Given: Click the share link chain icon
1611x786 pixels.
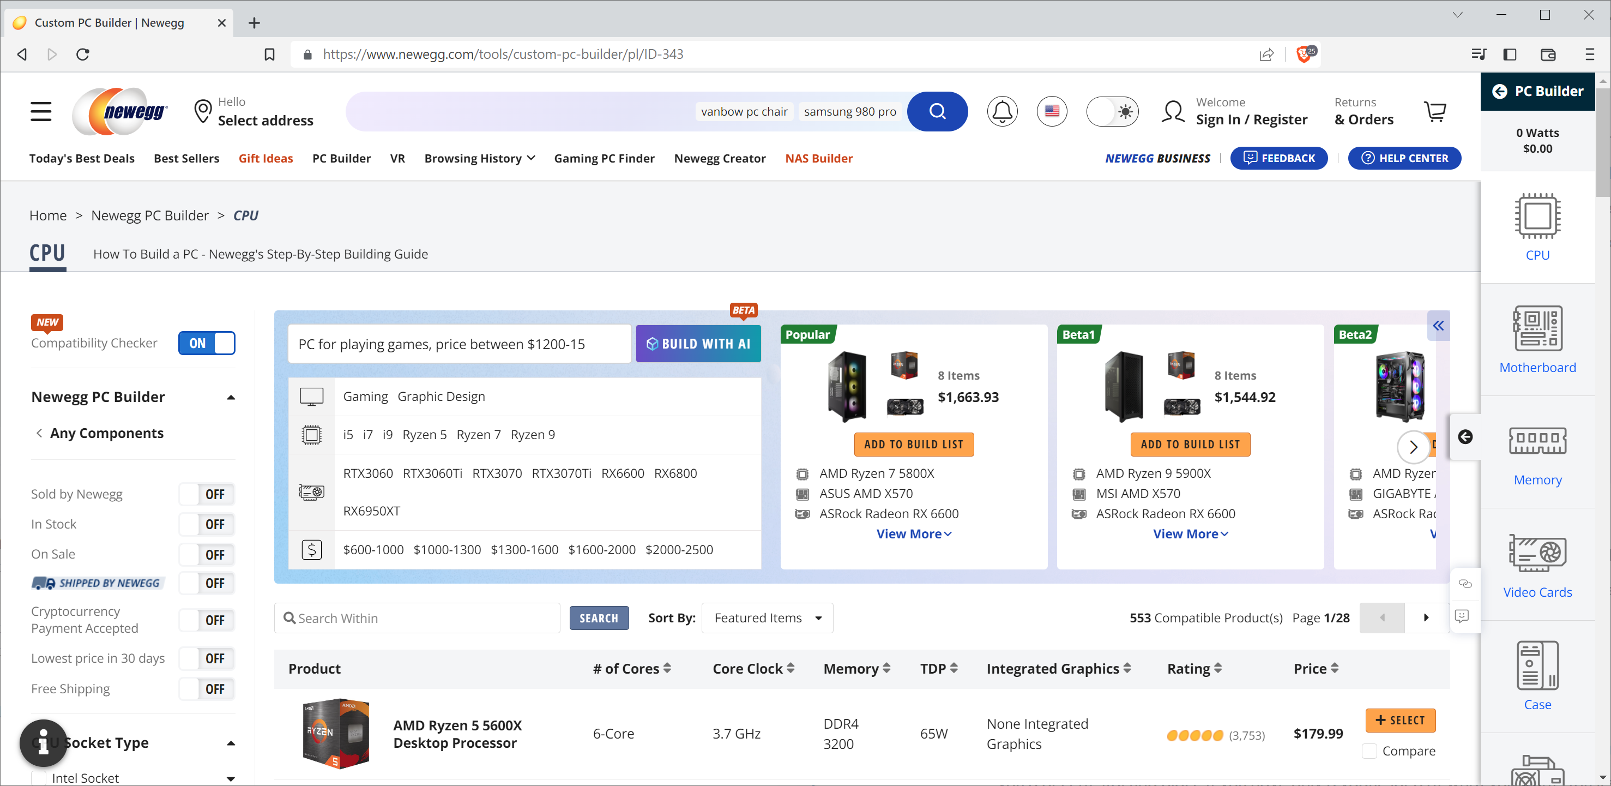Looking at the screenshot, I should pos(1465,583).
